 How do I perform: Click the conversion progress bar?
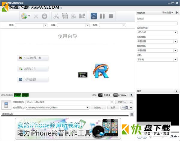(65, 116)
